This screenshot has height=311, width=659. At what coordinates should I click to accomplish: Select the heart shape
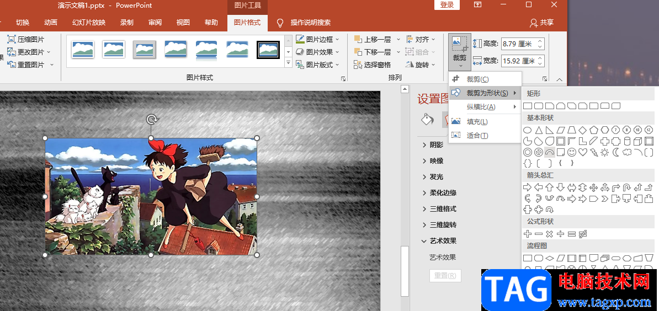pos(582,152)
